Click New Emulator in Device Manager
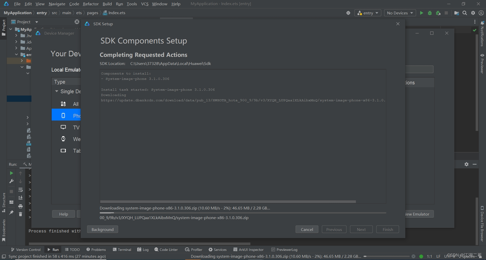Viewport: 486px width, 260px height. (x=419, y=214)
